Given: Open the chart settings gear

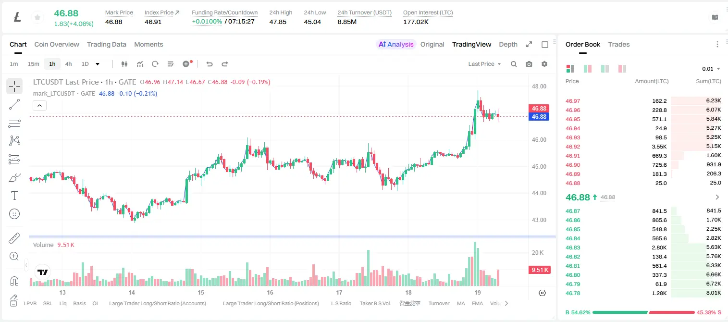Looking at the screenshot, I should pos(544,64).
